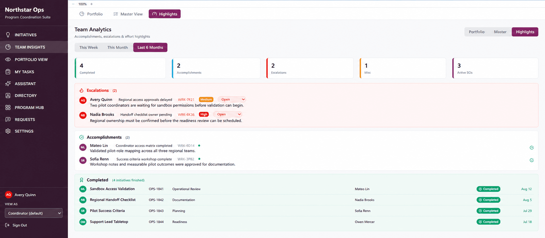Click the zoom out minus icon
This screenshot has height=238, width=545.
[73, 4]
